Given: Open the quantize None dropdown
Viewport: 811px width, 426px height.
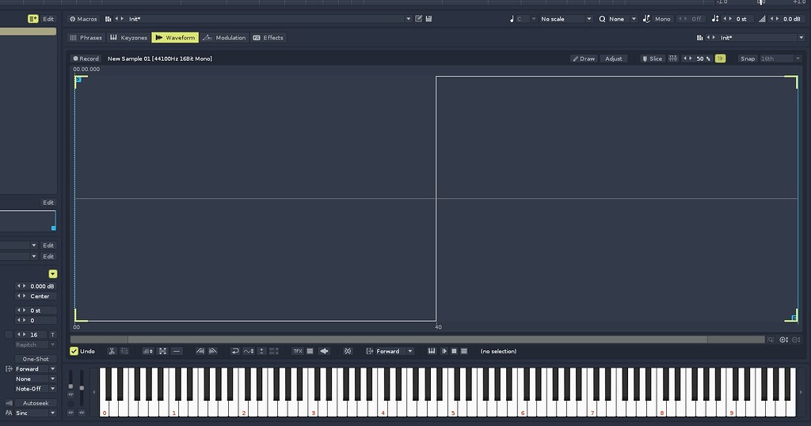Looking at the screenshot, I should (623, 19).
